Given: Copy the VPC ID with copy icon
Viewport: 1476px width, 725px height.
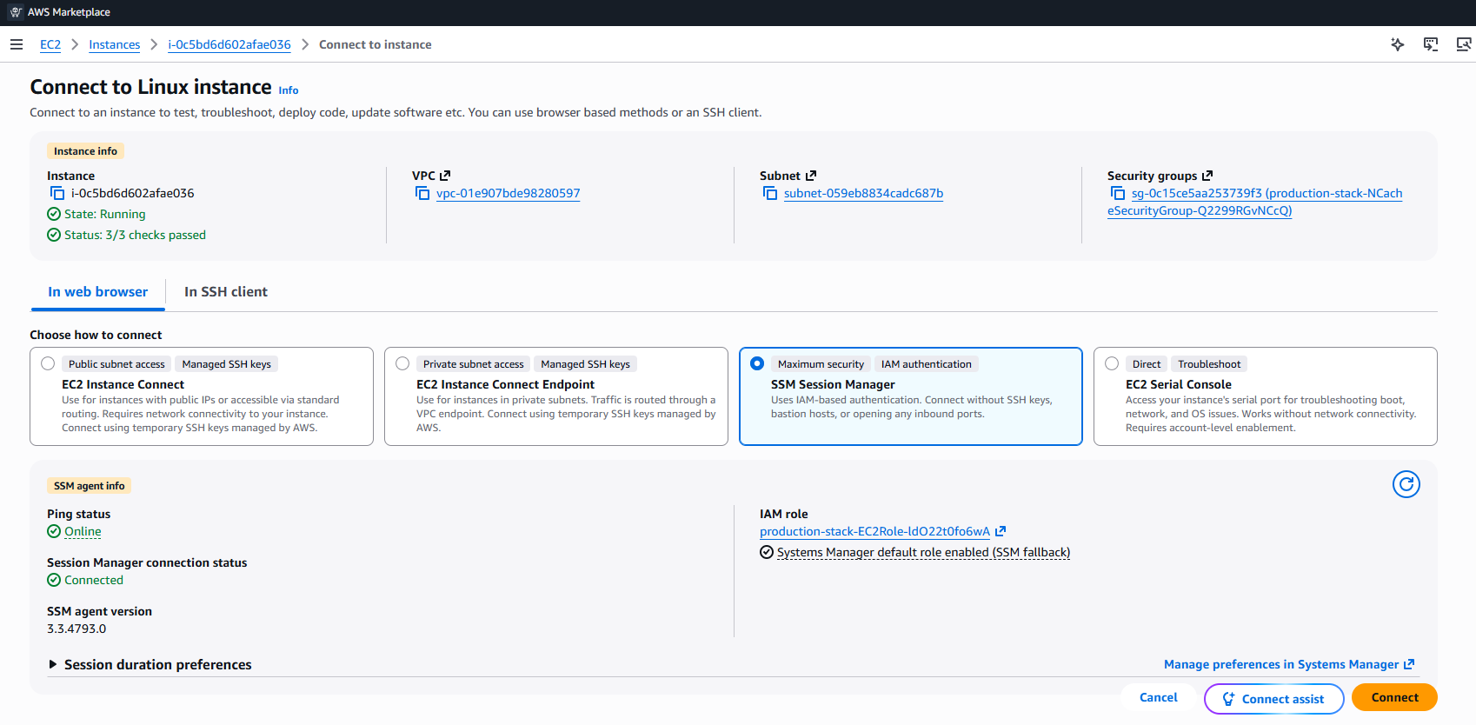Looking at the screenshot, I should pyautogui.click(x=422, y=193).
